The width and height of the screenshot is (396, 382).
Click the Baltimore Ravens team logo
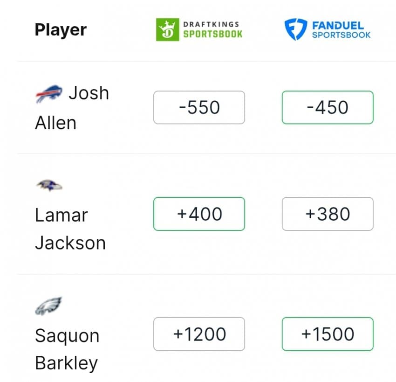point(49,186)
